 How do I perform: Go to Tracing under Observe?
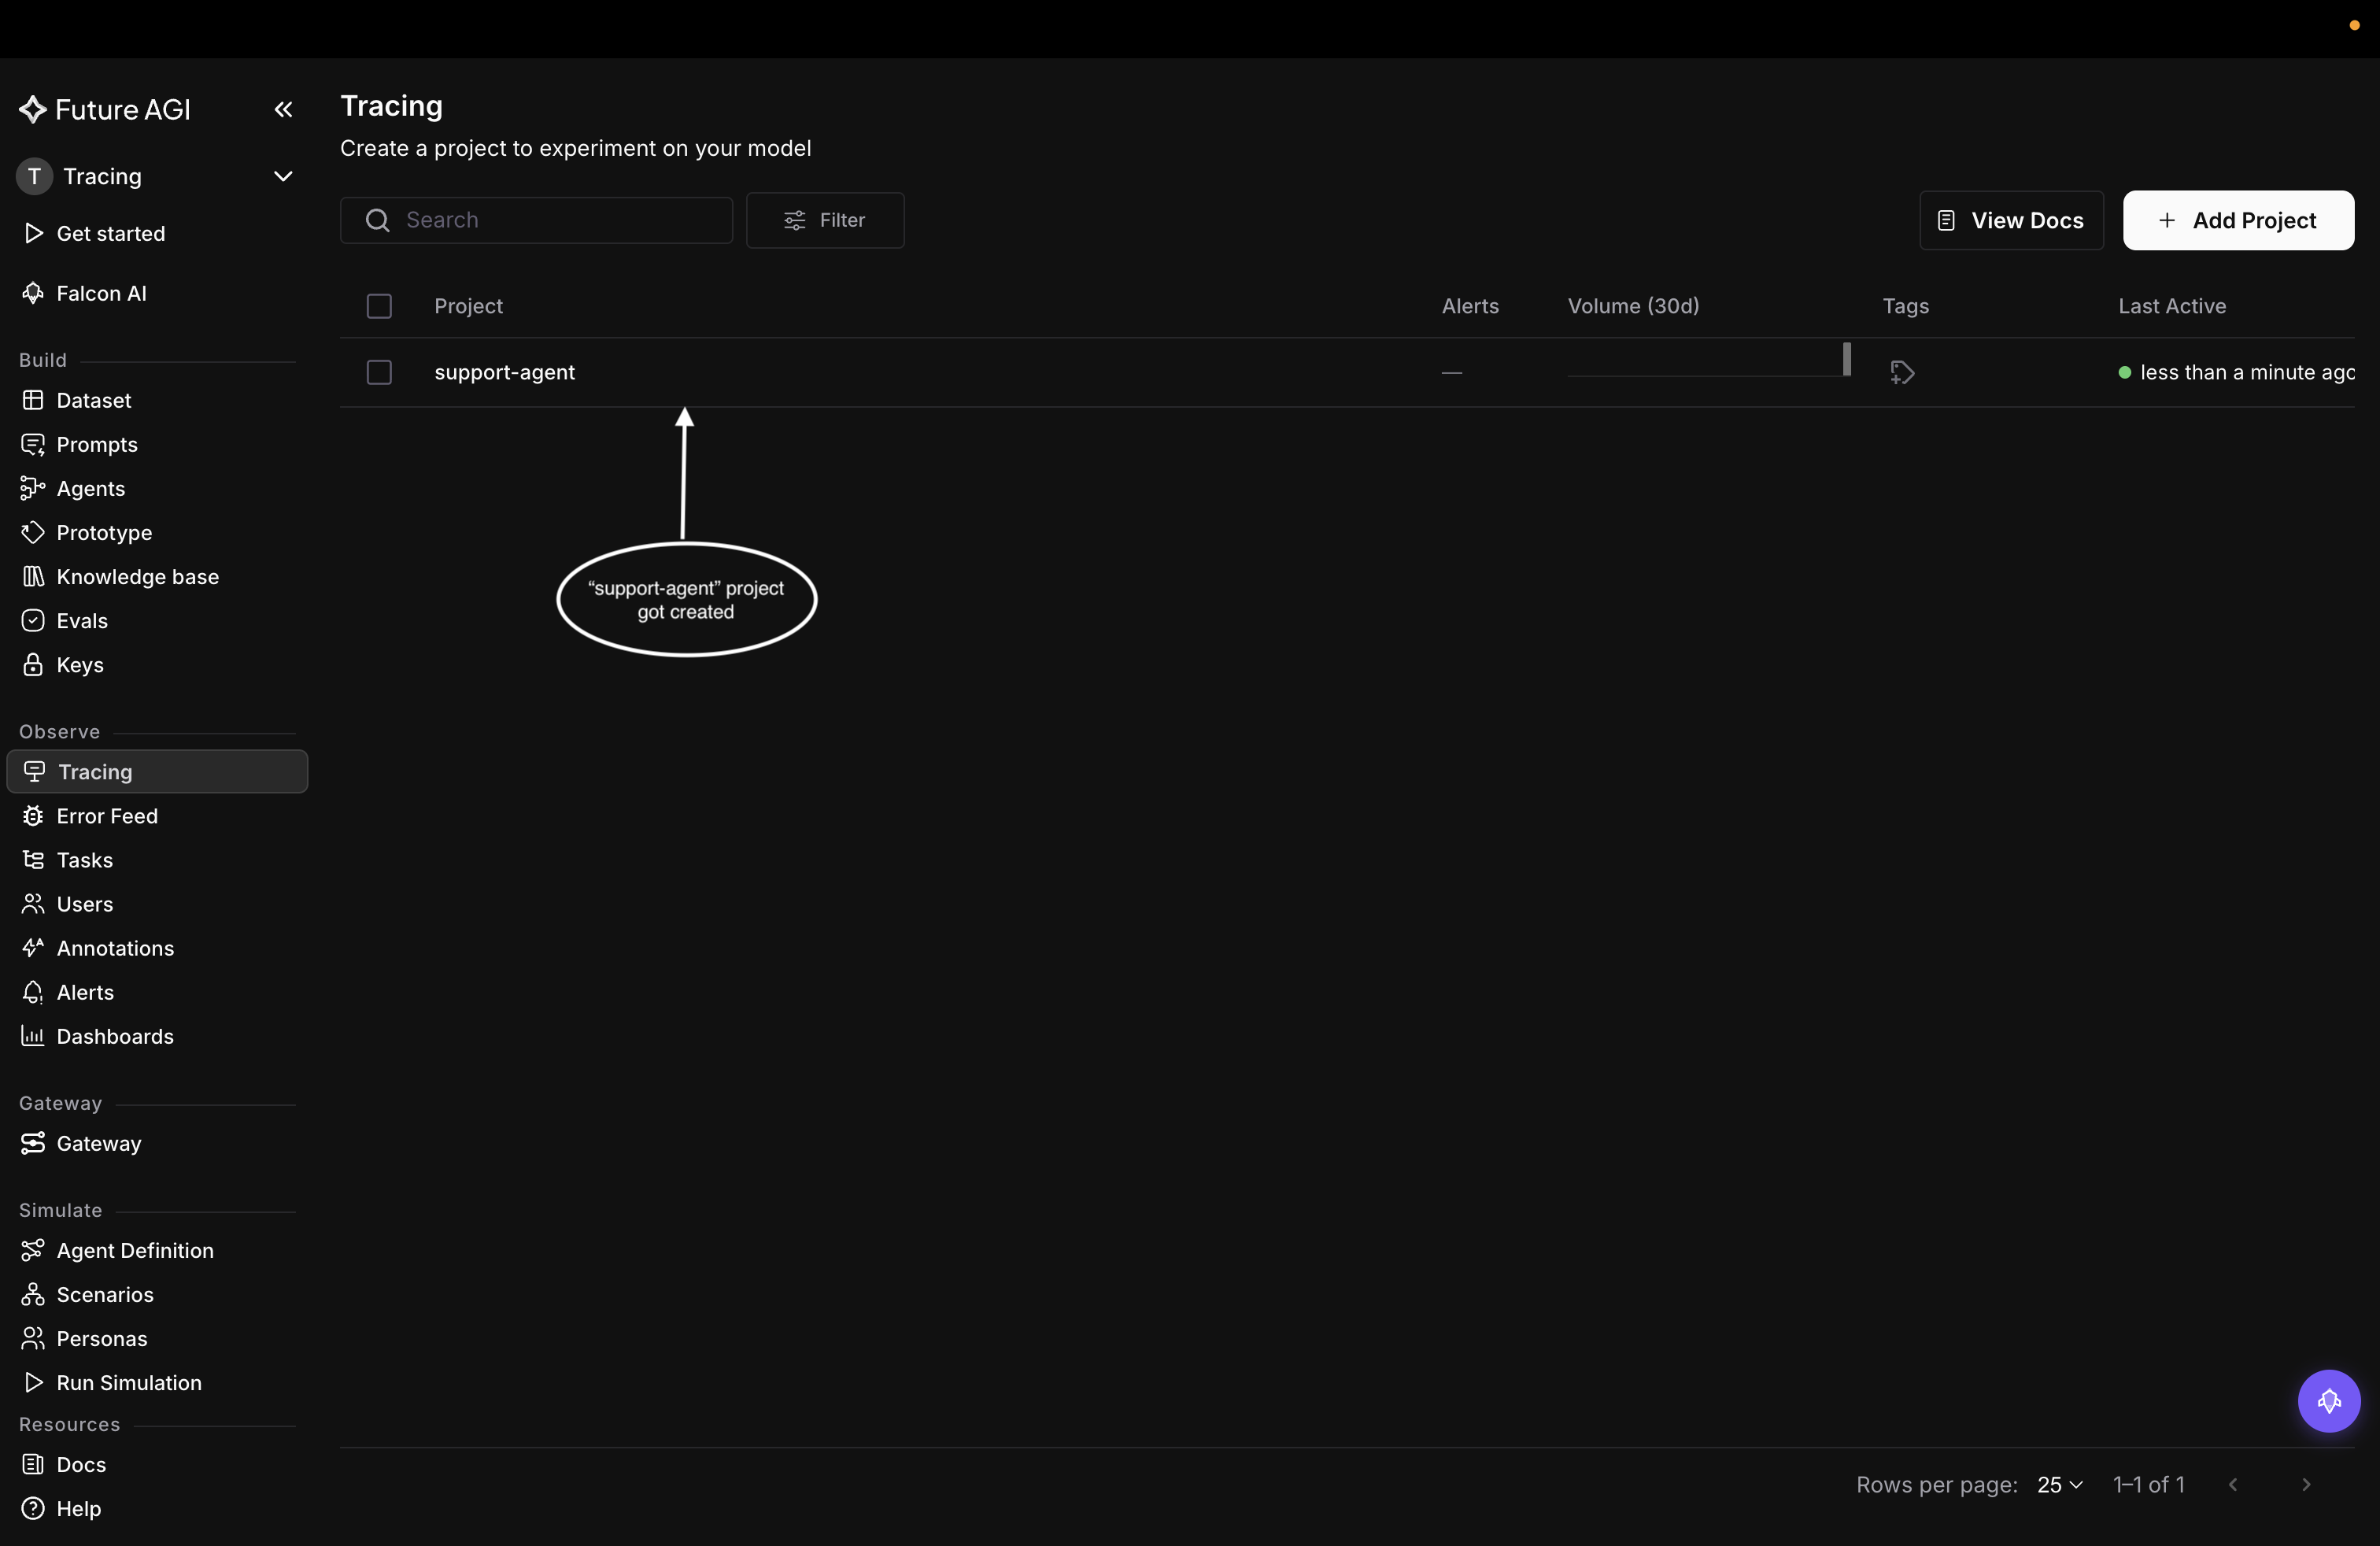(x=157, y=771)
